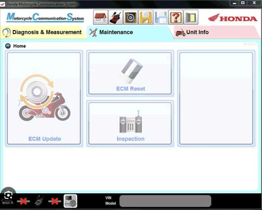
Task: Click the Home breadcrumb globe icon
Action: (x=8, y=46)
